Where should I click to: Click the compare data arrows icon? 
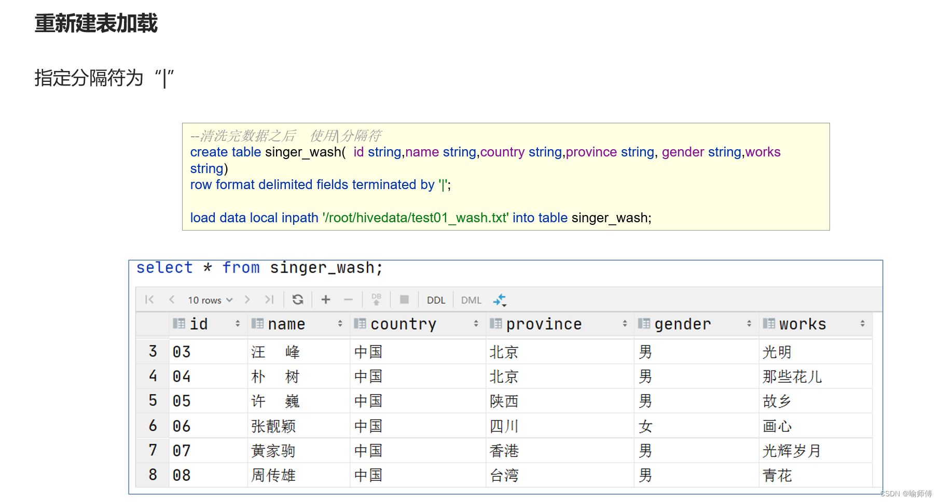[x=500, y=300]
